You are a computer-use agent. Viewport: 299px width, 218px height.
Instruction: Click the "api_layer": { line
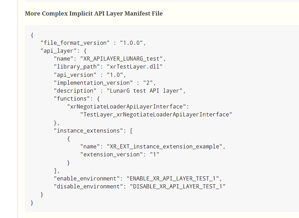tap(63, 51)
